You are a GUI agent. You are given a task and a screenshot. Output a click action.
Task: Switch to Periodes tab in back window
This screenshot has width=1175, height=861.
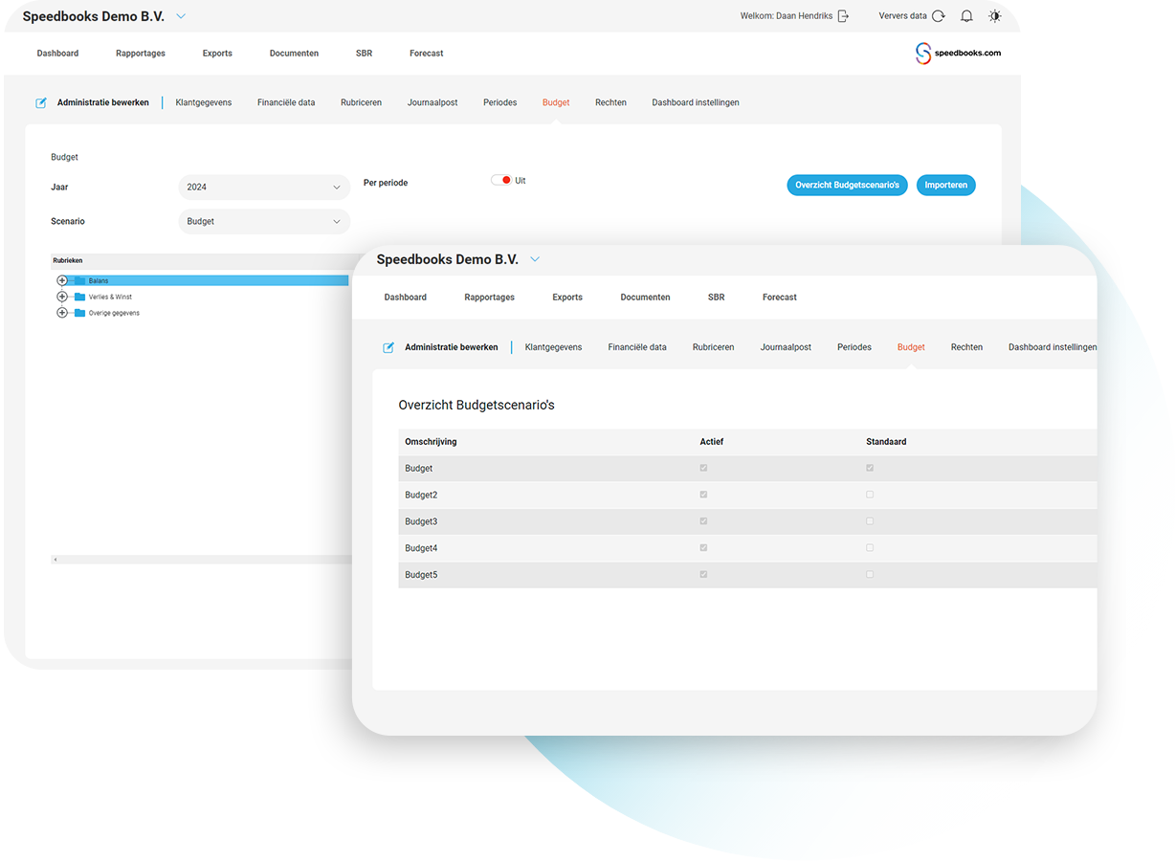point(500,102)
